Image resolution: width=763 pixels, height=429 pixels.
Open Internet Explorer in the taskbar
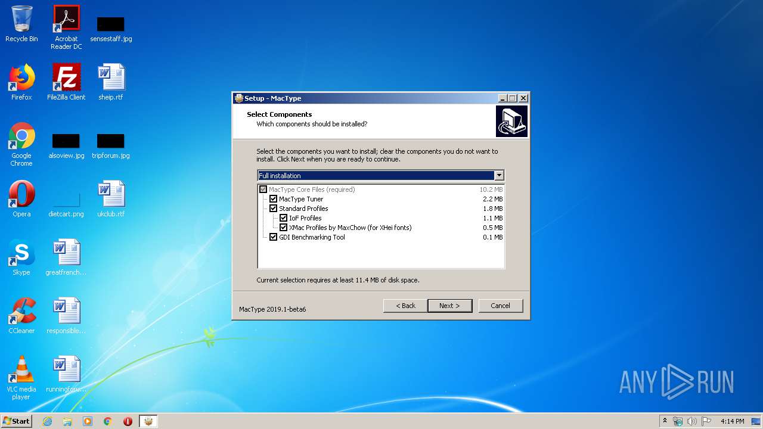tap(48, 421)
